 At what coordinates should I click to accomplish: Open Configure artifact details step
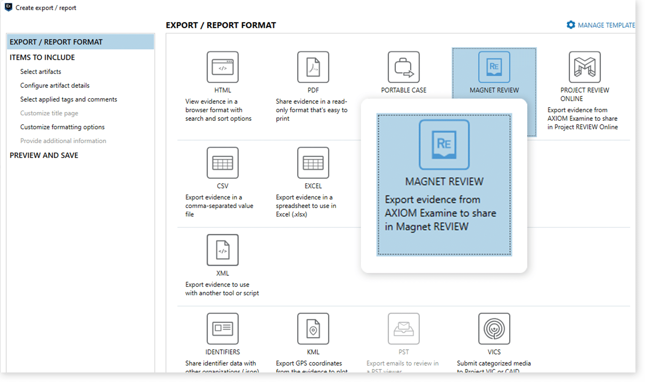(x=55, y=85)
